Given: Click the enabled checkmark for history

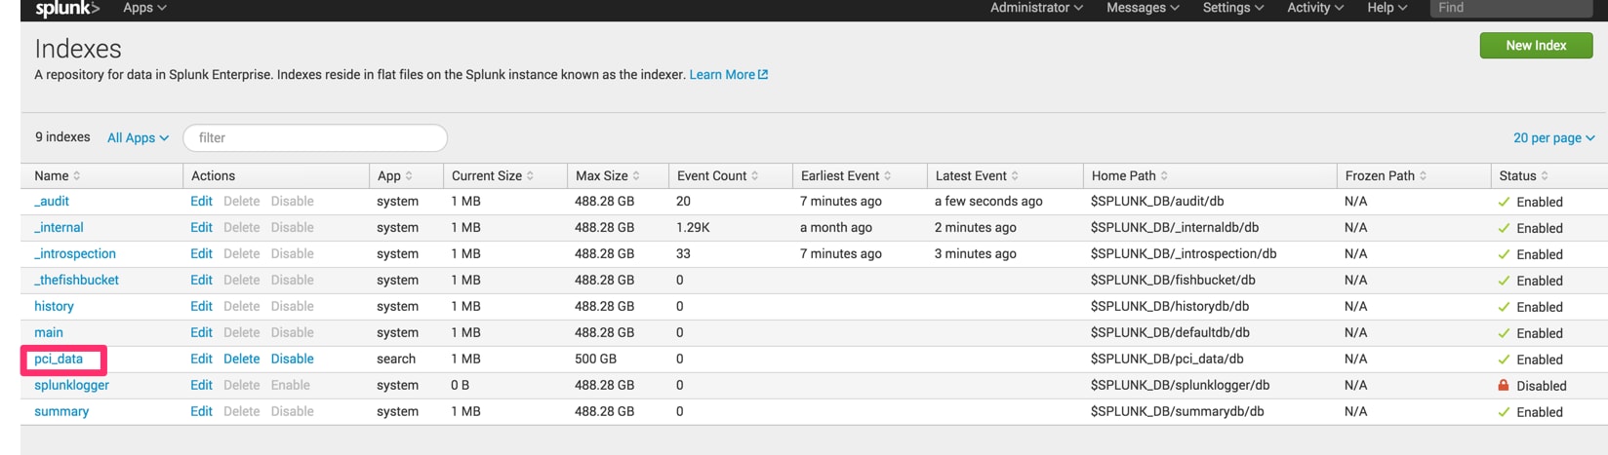Looking at the screenshot, I should 1504,308.
